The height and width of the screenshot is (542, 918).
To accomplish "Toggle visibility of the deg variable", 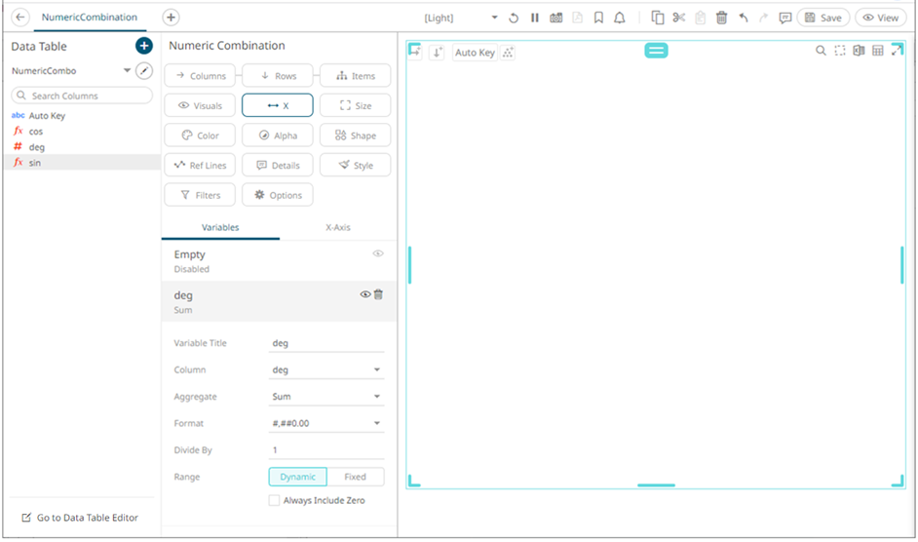I will pyautogui.click(x=365, y=294).
